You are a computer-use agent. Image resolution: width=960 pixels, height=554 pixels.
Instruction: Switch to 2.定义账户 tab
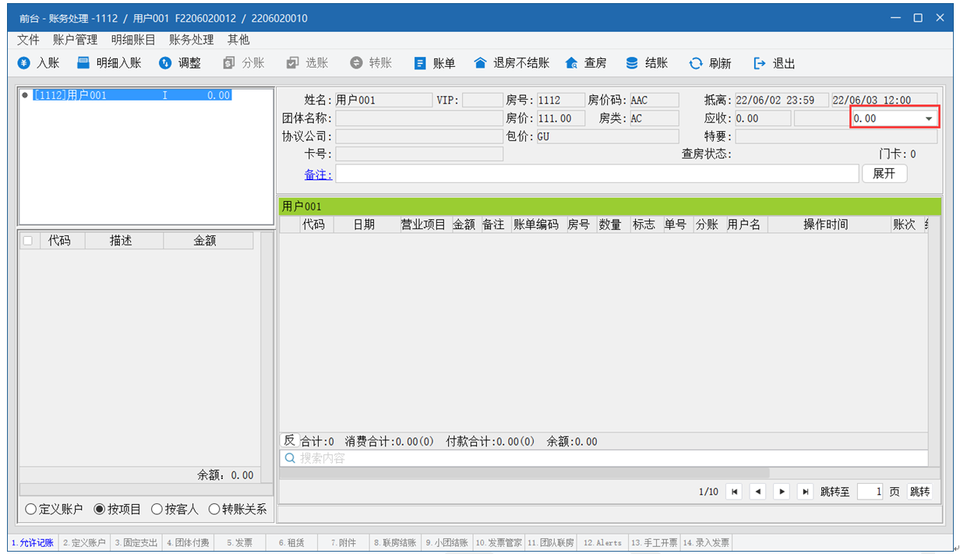[84, 542]
